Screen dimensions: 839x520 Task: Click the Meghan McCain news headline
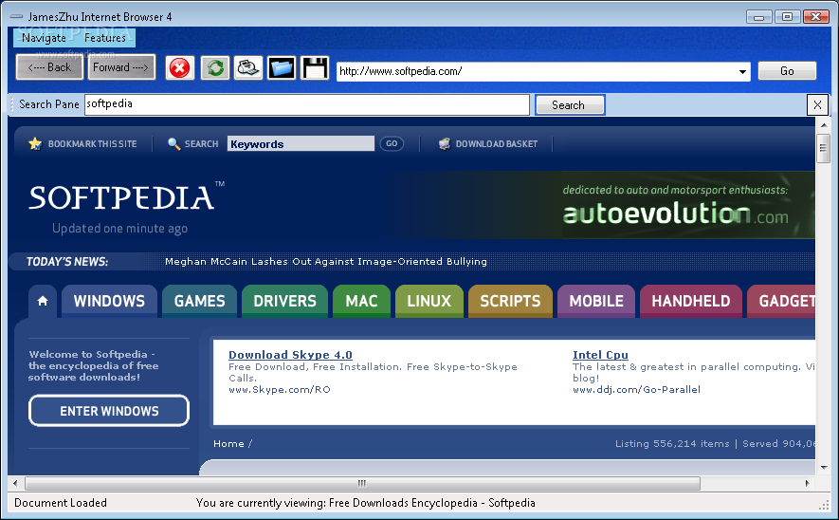326,261
